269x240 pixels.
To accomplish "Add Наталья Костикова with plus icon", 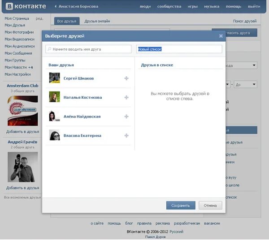I will (x=126, y=97).
